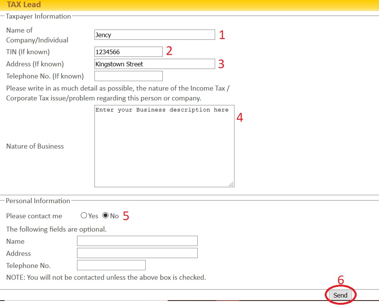Choose the No radio button
The height and width of the screenshot is (307, 379).
(x=105, y=216)
